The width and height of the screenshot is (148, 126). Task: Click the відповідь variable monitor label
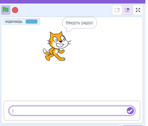(x=14, y=22)
